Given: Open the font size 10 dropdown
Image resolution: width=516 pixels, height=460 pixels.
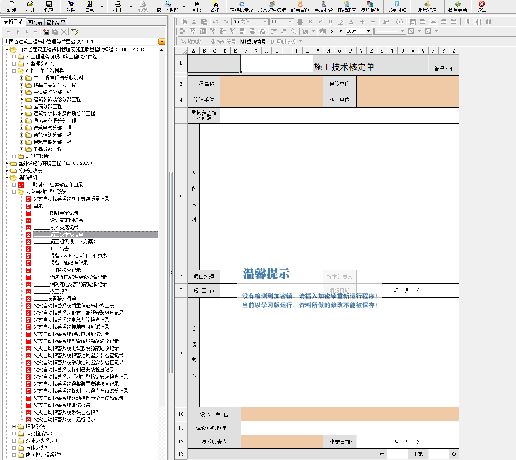Looking at the screenshot, I should (x=290, y=22).
